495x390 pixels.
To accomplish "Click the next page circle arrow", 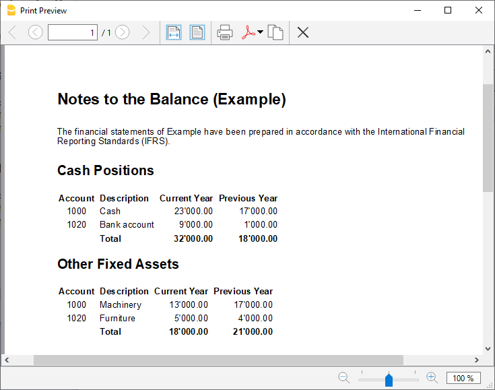I will (123, 32).
